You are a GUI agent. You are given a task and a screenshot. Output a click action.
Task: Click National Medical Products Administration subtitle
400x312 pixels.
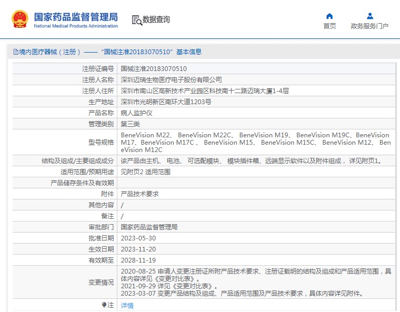click(76, 26)
